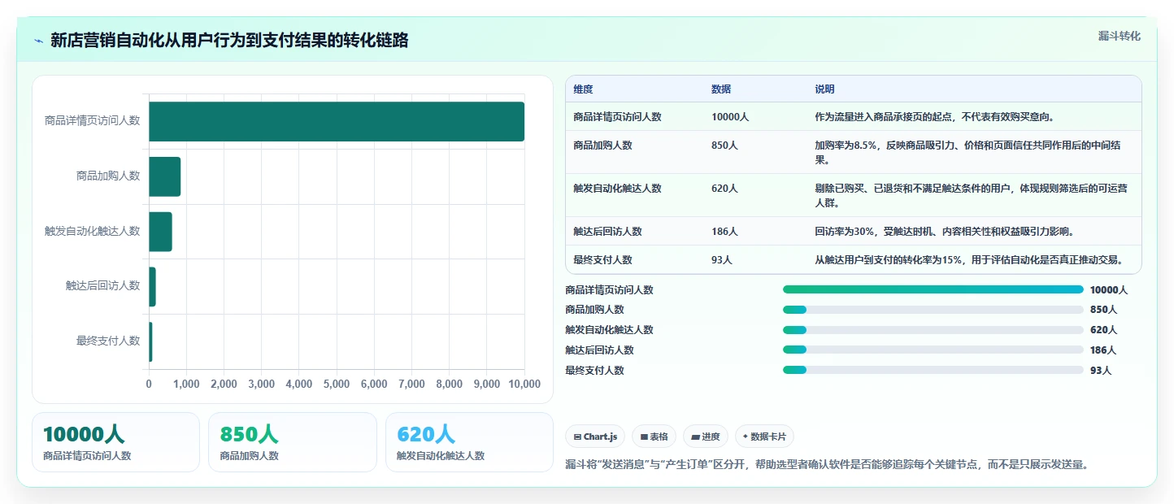Click the 1,000 x-axis tick label
This screenshot has height=504, width=1174.
coord(186,384)
